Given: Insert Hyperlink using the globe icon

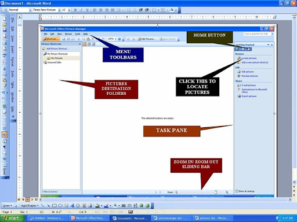Looking at the screenshot, I should pyautogui.click(x=5, y=106).
